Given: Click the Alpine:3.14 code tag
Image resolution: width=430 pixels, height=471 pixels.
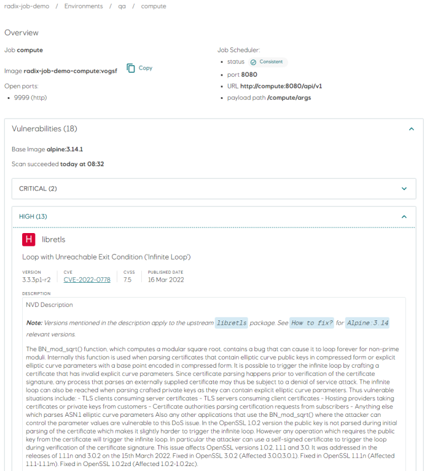Looking at the screenshot, I should (367, 323).
